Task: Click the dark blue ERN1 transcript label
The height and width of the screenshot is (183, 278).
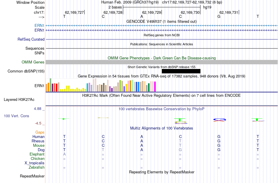Action: coord(40,30)
